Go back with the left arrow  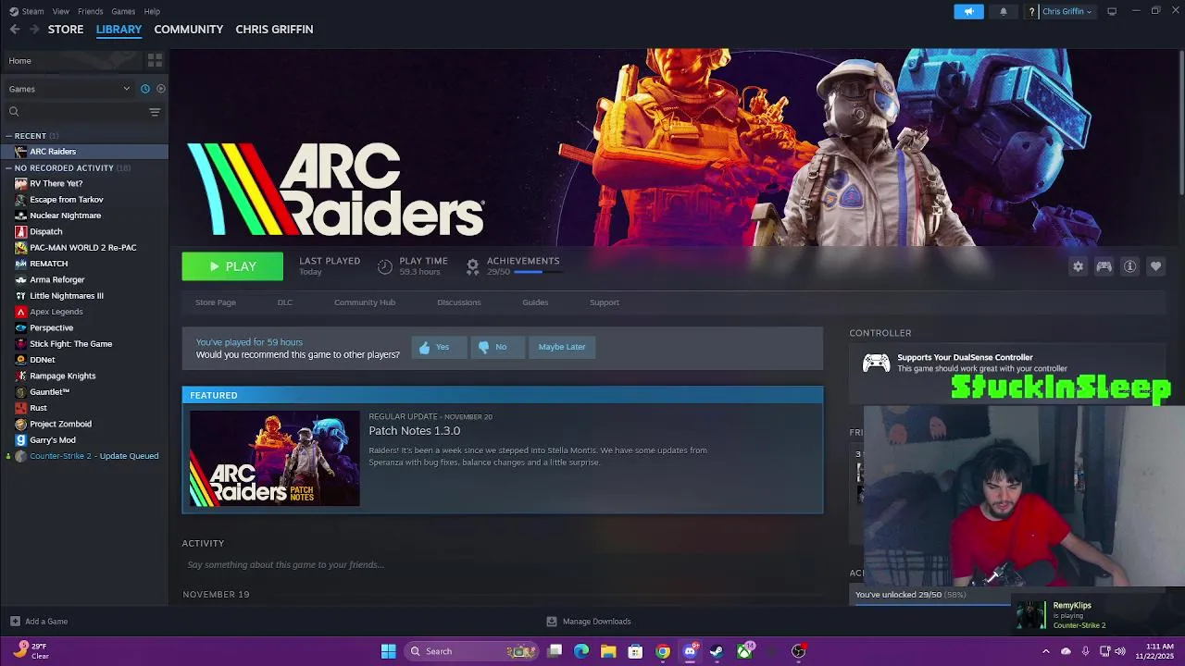tap(15, 30)
